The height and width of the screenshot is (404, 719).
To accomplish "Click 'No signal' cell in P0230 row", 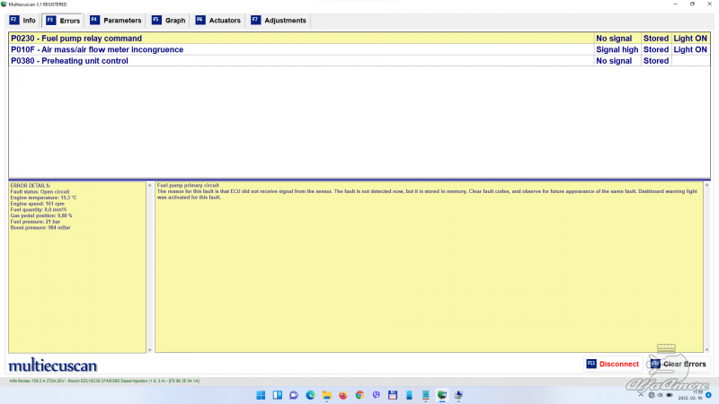I will coord(617,39).
